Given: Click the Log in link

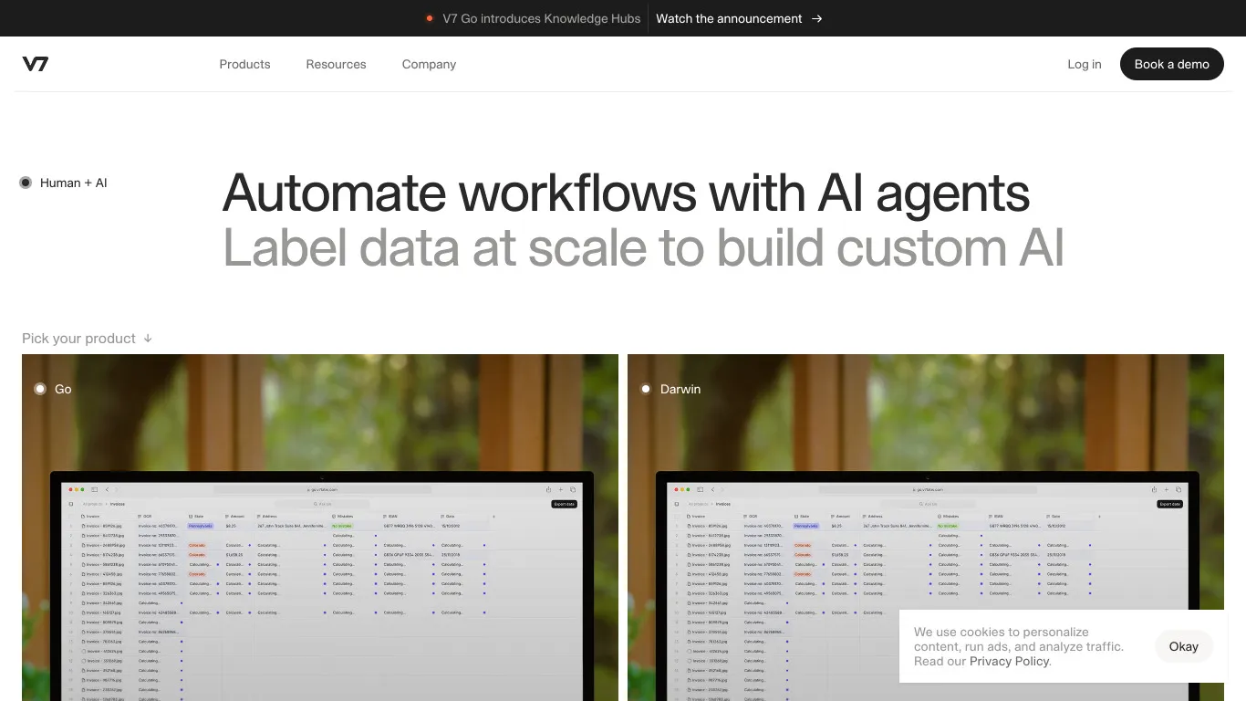Looking at the screenshot, I should tap(1085, 64).
